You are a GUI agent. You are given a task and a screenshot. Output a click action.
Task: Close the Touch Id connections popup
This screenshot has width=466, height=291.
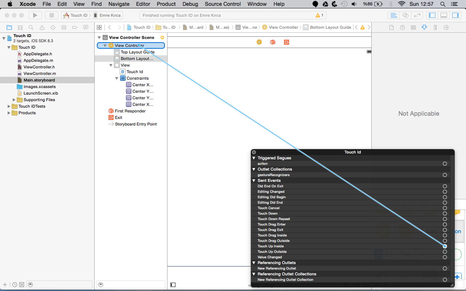click(254, 152)
